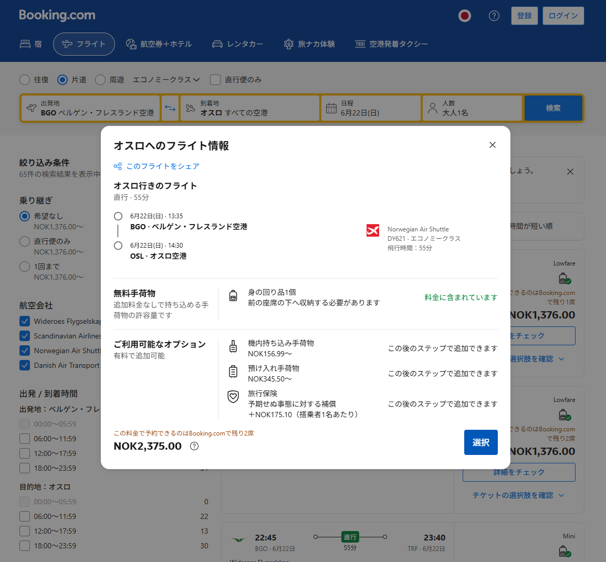The width and height of the screenshot is (606, 562).
Task: Click the price info question mark beside NOK2,375.00
Action: pos(194,446)
